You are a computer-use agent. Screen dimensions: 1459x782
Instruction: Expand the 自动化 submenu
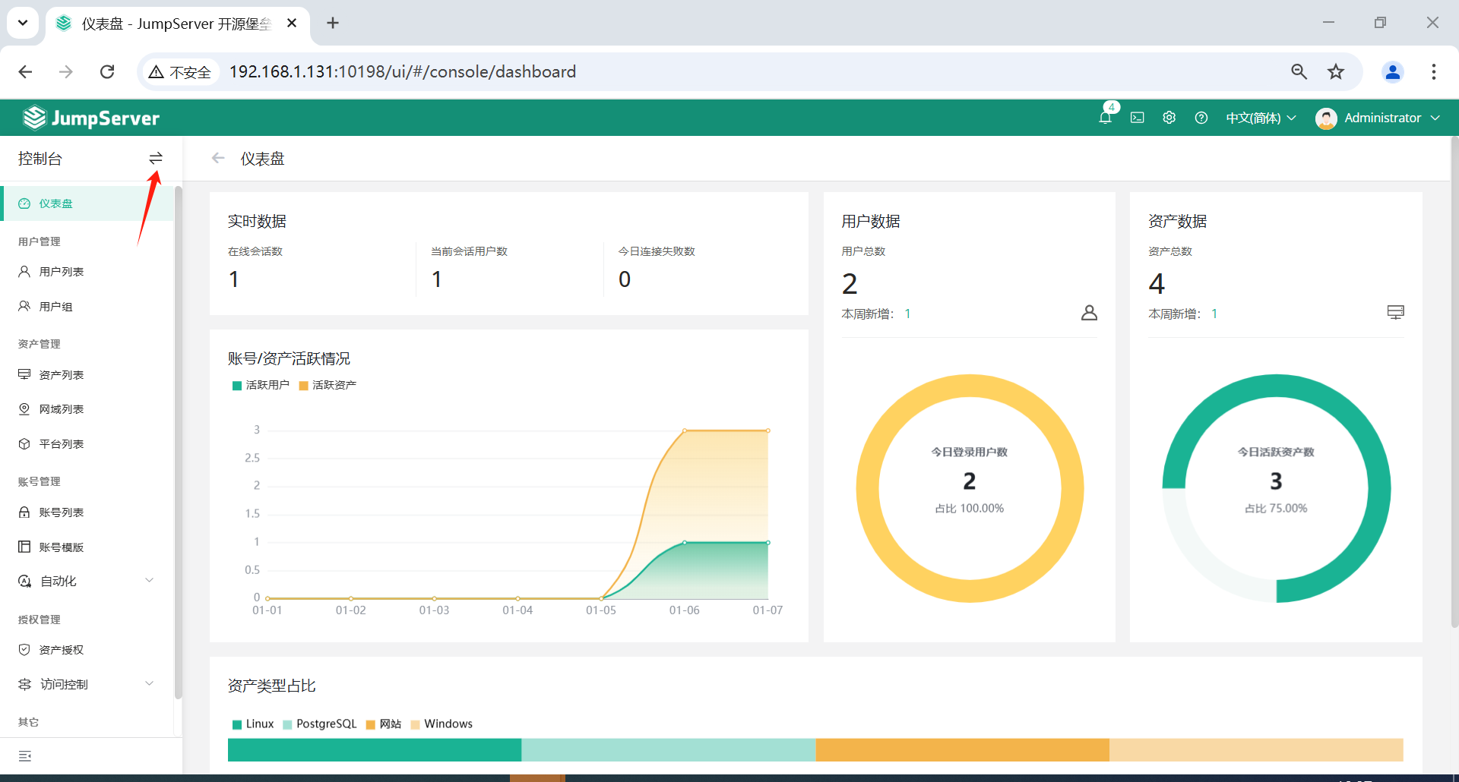coord(87,581)
